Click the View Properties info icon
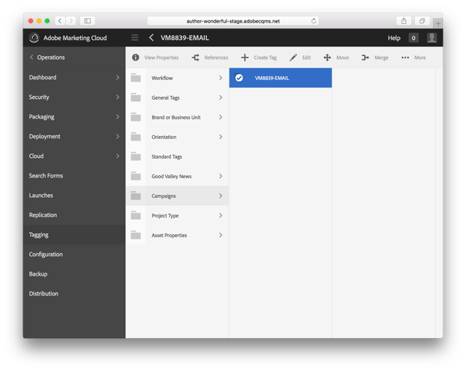Viewport: 466px width, 371px height. (x=135, y=57)
